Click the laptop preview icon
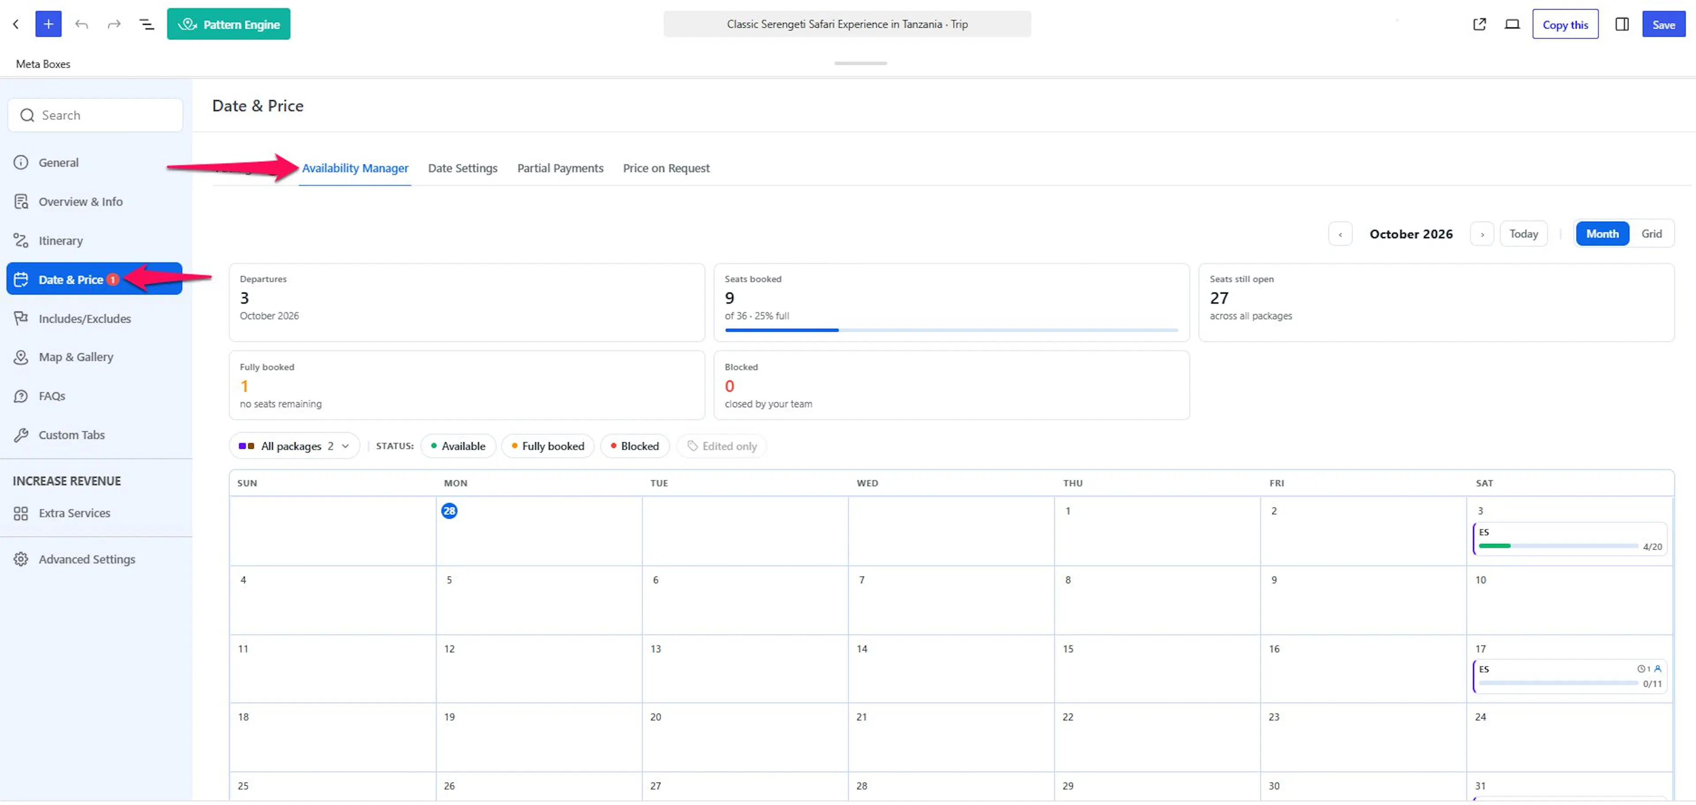This screenshot has width=1696, height=805. pos(1512,24)
